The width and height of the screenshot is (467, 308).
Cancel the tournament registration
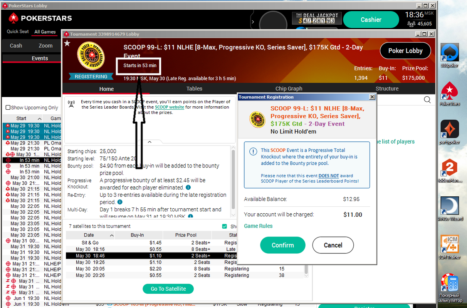[333, 245]
